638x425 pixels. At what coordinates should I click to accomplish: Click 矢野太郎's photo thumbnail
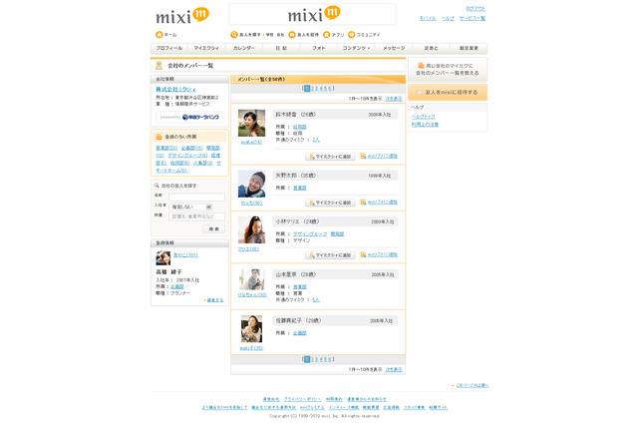coord(251,184)
